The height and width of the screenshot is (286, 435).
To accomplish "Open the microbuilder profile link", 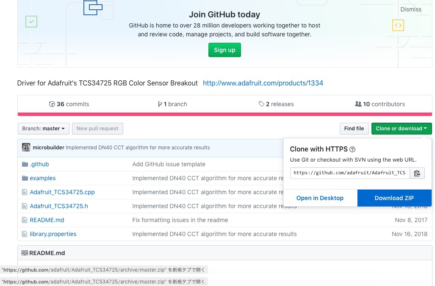I will coord(49,148).
